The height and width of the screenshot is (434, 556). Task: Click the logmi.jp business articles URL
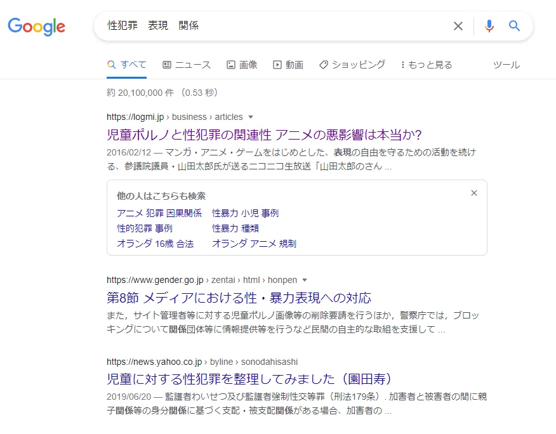pos(175,117)
